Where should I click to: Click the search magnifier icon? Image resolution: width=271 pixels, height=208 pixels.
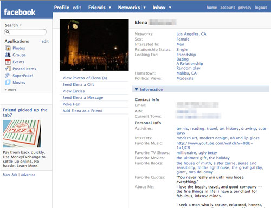8,32
